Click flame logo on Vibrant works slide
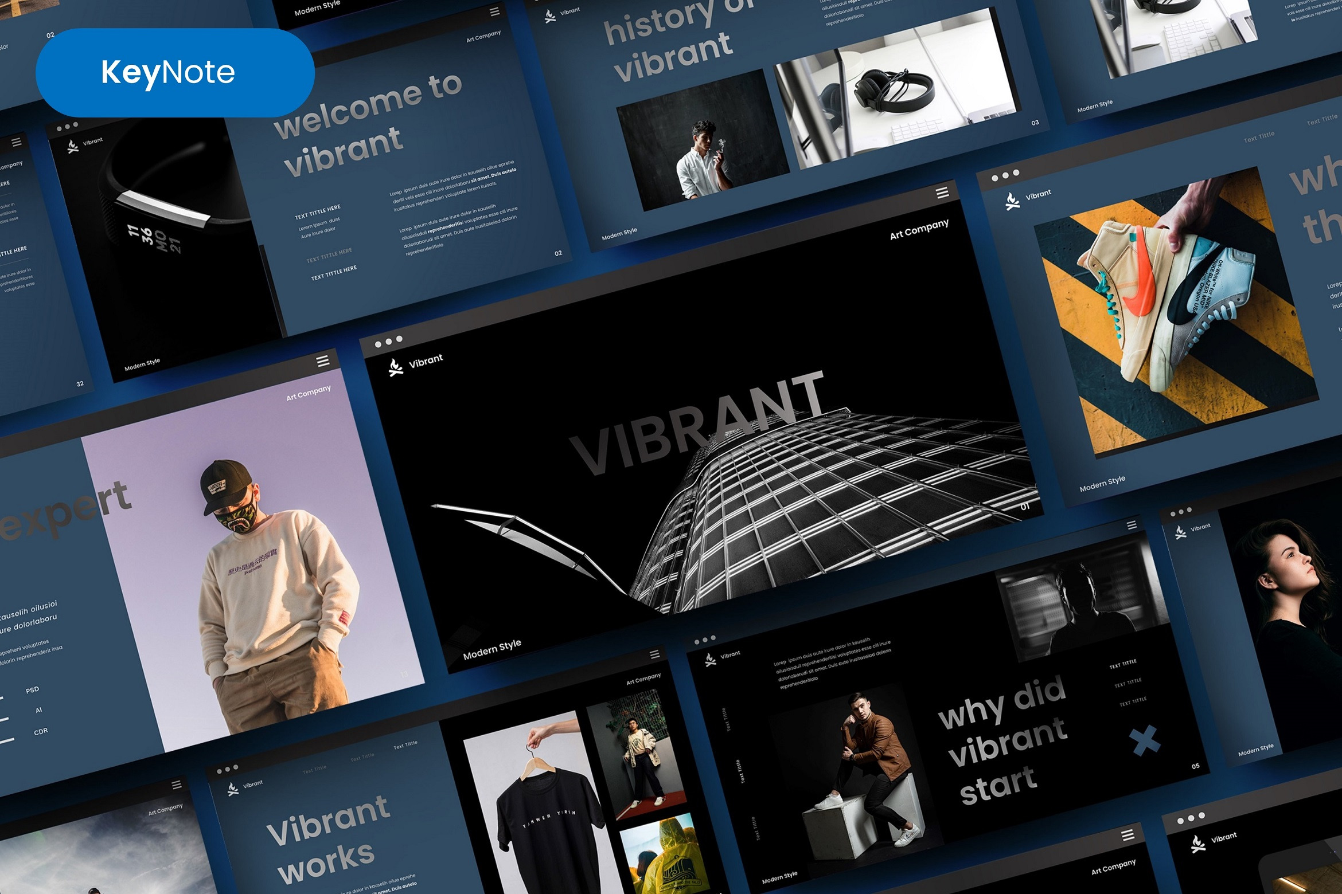The width and height of the screenshot is (1342, 894). pos(233,789)
